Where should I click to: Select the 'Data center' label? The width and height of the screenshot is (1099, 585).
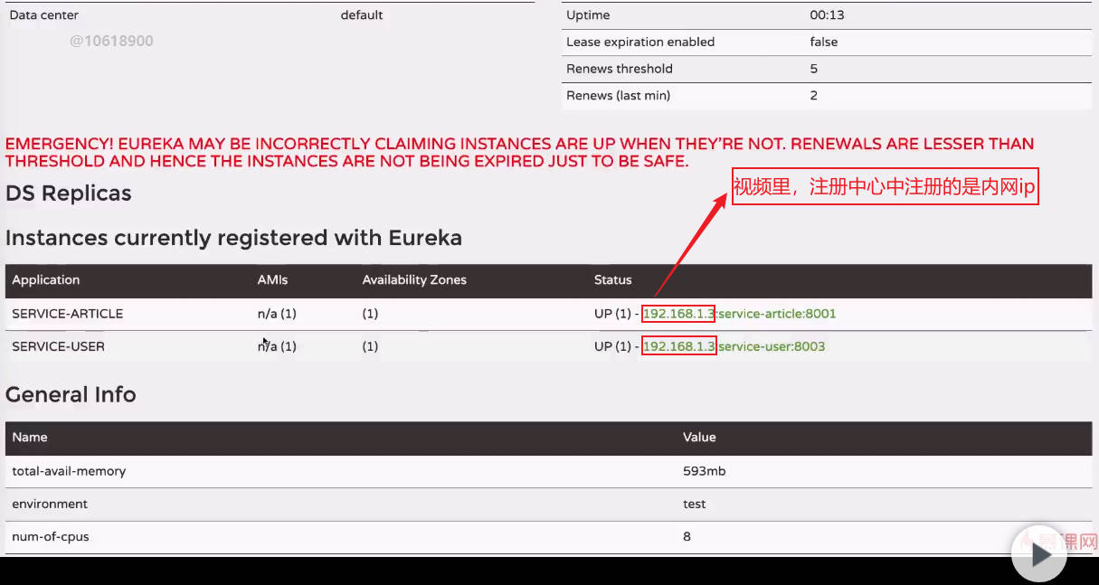[x=44, y=15]
